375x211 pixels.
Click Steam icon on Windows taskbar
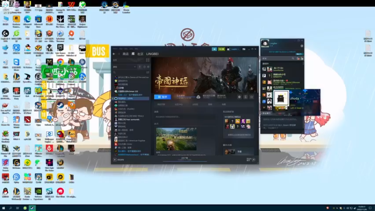click(32, 208)
